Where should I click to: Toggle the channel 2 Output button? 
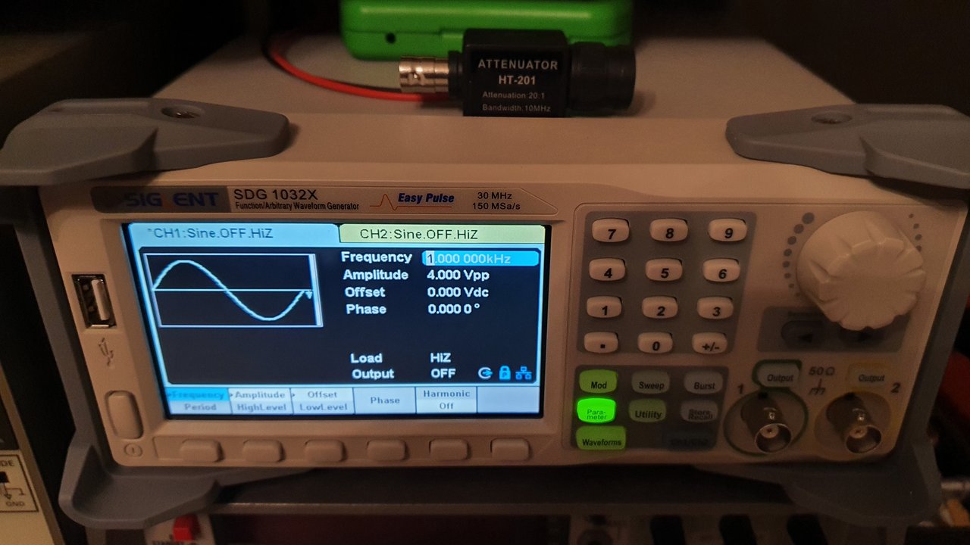click(x=870, y=377)
